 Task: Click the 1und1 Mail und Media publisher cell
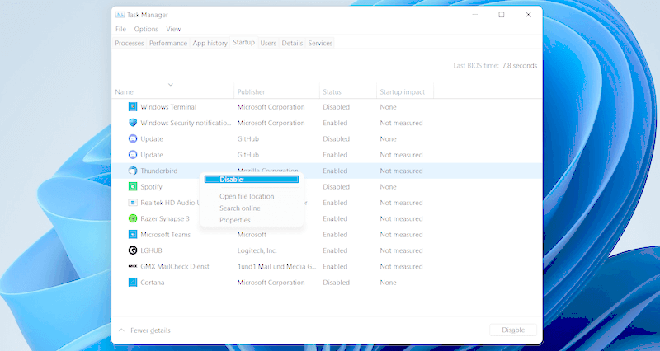coord(276,266)
